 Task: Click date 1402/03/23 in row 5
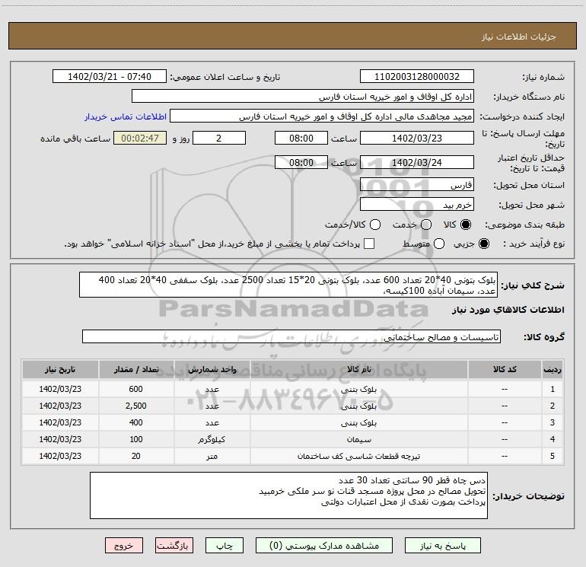(60, 456)
